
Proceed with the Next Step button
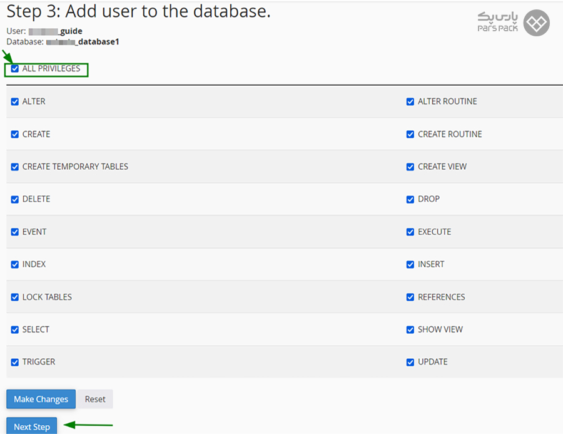pos(32,426)
